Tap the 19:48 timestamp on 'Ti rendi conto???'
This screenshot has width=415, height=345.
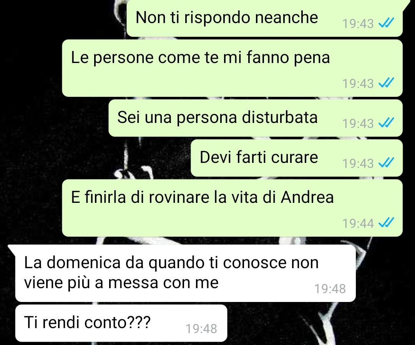[201, 329]
